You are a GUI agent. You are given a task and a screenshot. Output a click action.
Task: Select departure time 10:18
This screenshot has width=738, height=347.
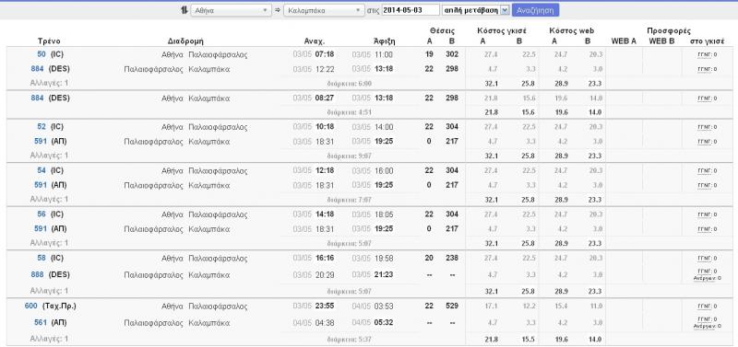coord(325,127)
